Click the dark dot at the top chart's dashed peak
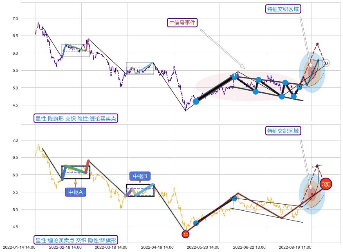This screenshot has height=252, width=343. point(317,44)
